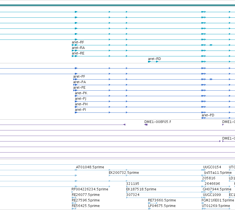Click the aret-RD transcript label
This screenshot has height=210, width=235.
154,59
